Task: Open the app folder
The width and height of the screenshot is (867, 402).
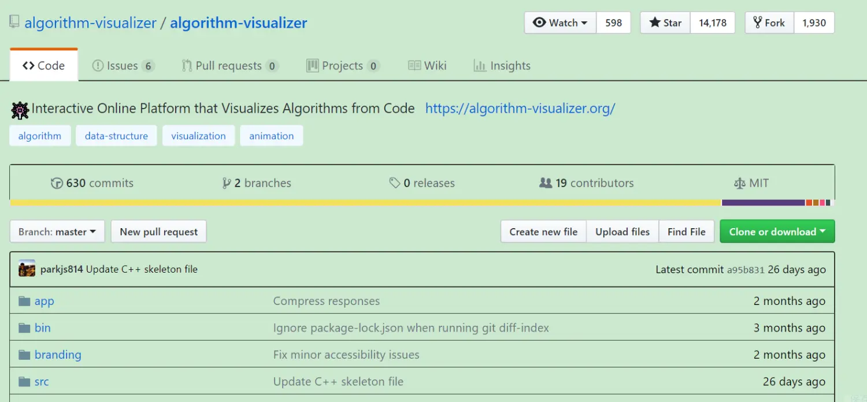Action: pos(45,301)
